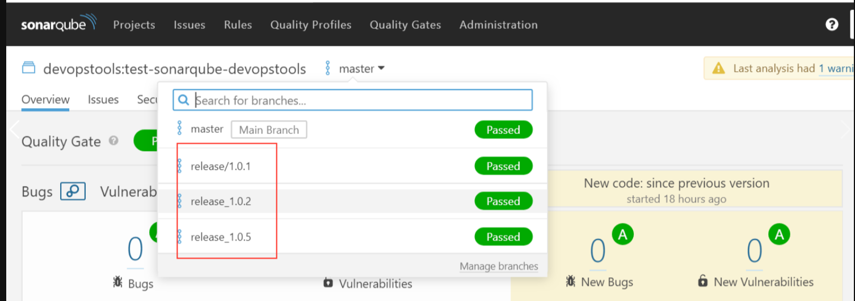
Task: Open Quality Gates page
Action: [x=405, y=25]
